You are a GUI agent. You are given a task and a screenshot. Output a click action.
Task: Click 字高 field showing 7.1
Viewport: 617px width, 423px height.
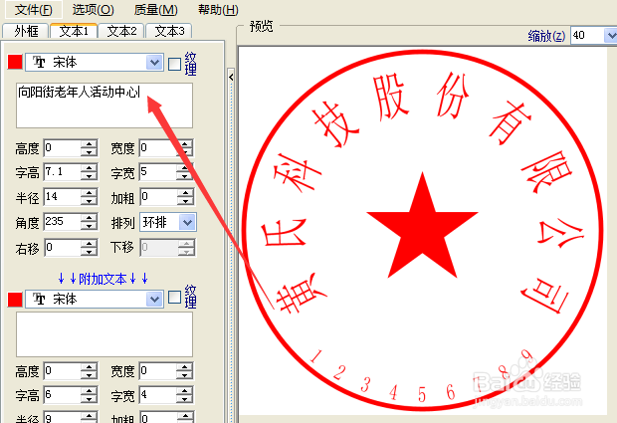(x=63, y=172)
